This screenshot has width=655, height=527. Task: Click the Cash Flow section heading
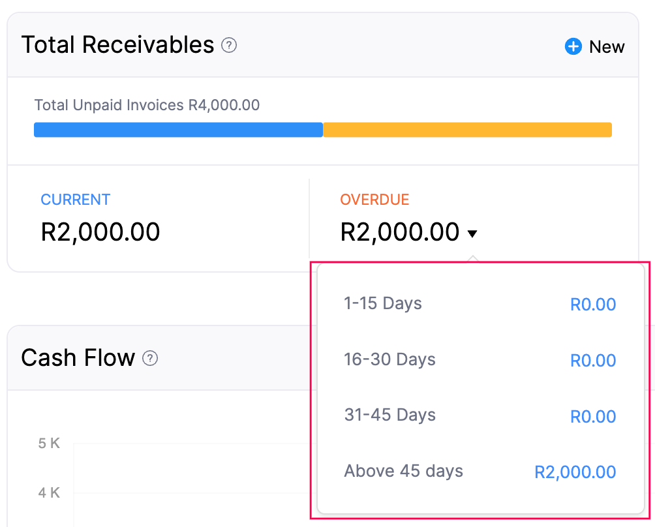[x=78, y=357]
